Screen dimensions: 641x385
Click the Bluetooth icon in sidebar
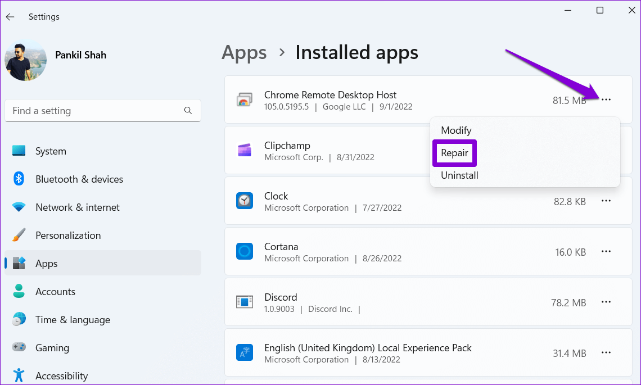tap(19, 179)
